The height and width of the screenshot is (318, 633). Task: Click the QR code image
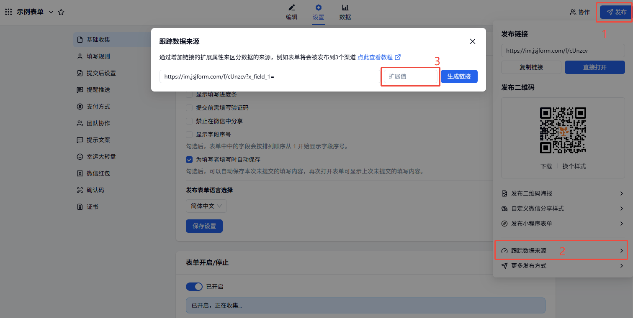[563, 130]
